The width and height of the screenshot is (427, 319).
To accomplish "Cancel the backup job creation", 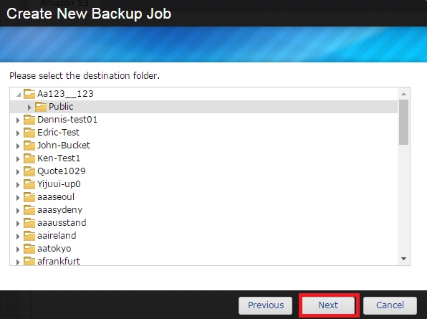I will 390,305.
